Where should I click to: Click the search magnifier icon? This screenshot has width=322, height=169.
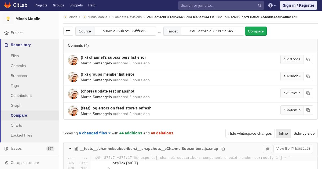point(259,5)
